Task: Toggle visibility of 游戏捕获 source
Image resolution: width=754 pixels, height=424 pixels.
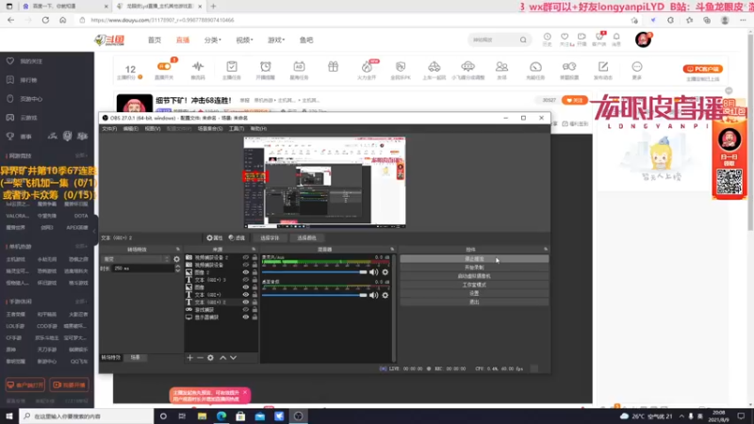Action: [246, 310]
